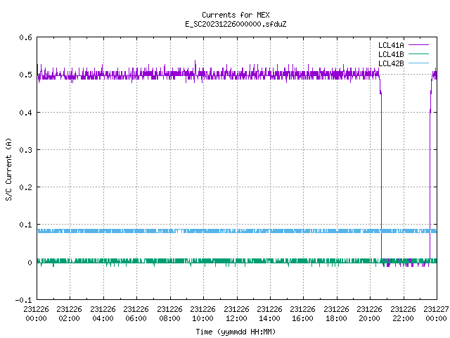Click the 0.5 y-axis tick label
450x338 pixels.
coord(25,75)
